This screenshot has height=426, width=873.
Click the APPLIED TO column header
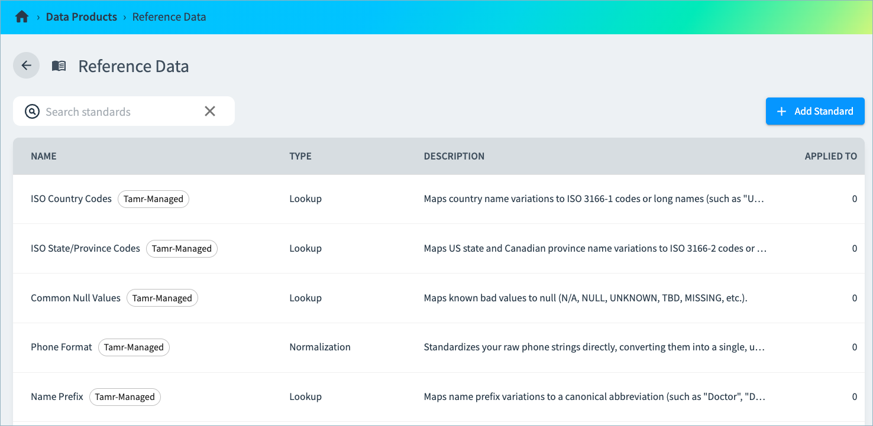[831, 157]
